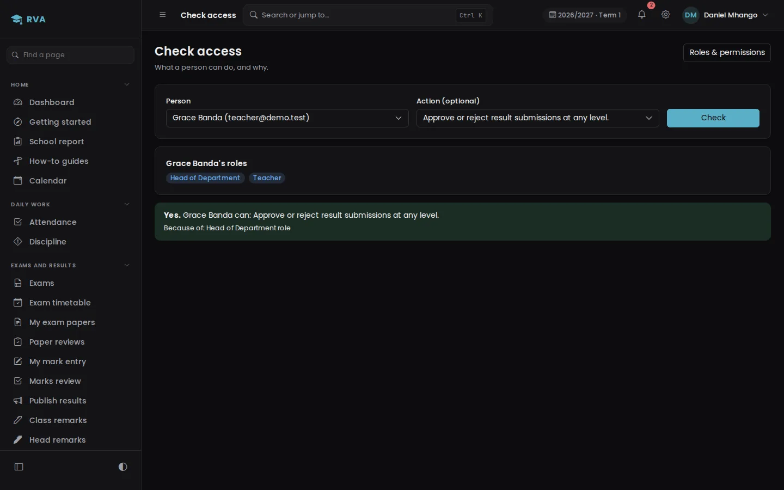This screenshot has height=490, width=784.
Task: Click the Exam timetable icon
Action: (18, 303)
